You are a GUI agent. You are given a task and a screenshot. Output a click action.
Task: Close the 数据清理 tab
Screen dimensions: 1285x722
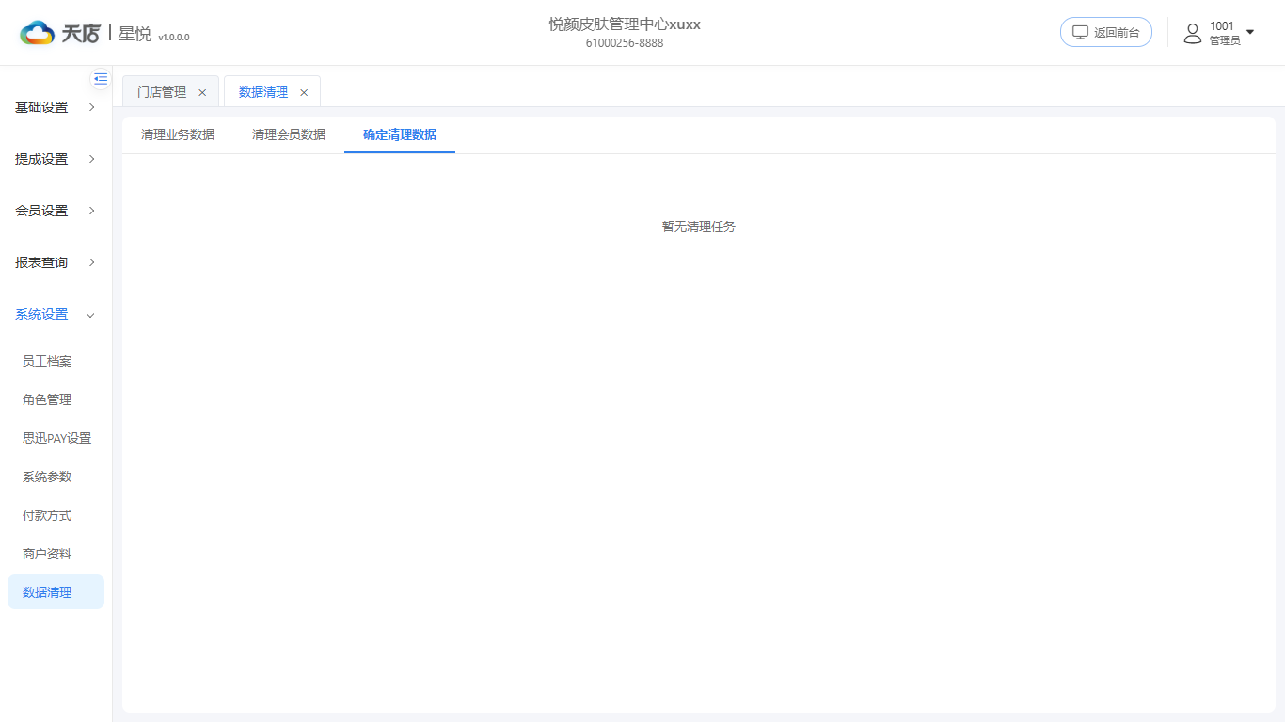(304, 92)
